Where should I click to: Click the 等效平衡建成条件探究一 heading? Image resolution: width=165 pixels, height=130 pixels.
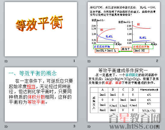(123, 70)
